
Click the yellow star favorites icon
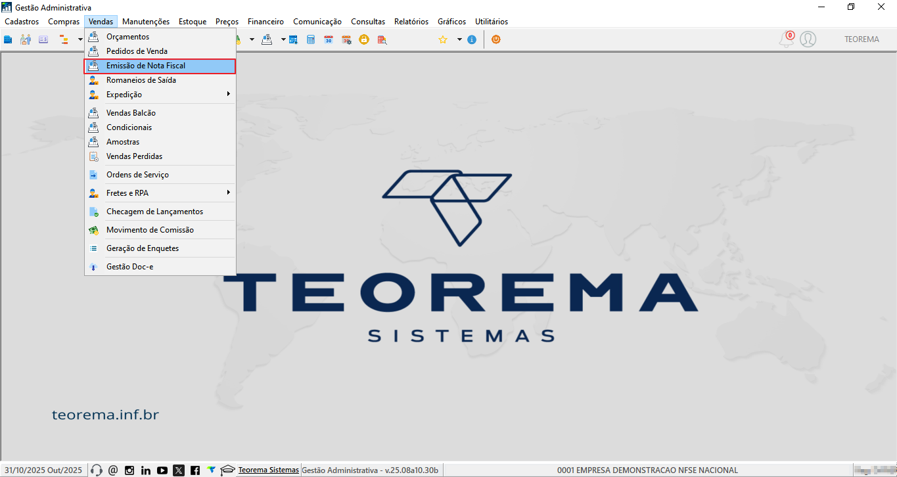point(443,39)
